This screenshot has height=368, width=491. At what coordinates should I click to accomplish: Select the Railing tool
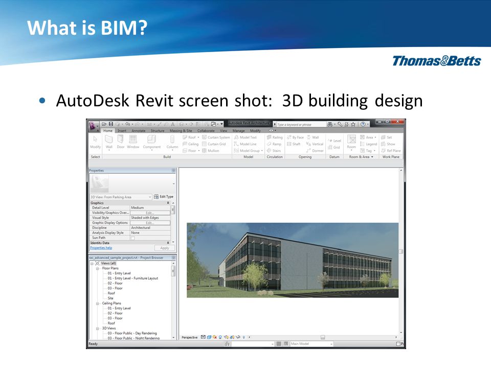pos(275,137)
